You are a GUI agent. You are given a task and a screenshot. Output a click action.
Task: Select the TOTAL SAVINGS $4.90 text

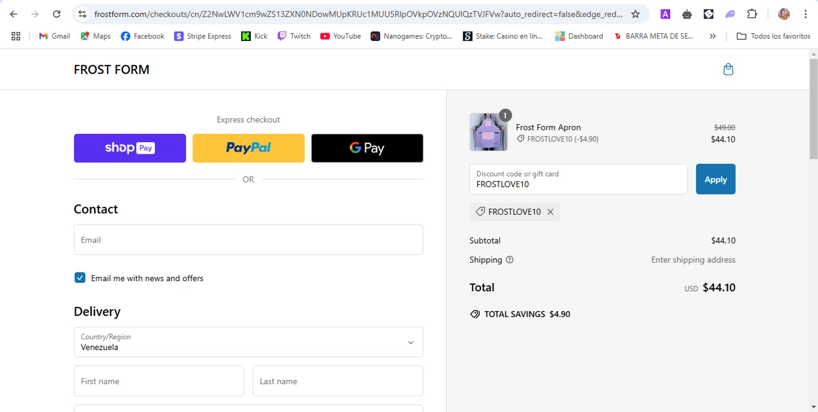527,314
